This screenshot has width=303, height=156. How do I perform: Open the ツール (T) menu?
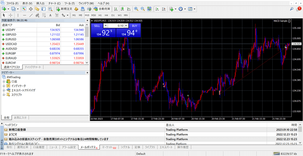pos(70,3)
